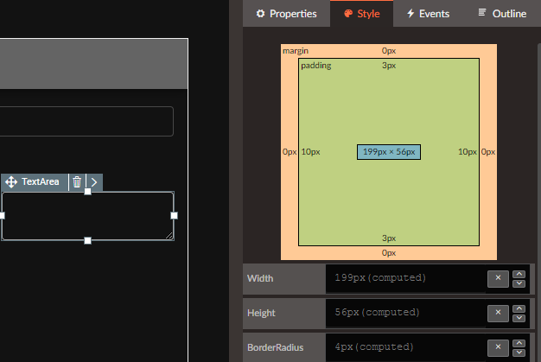Select the bottom resize handle of TextArea
This screenshot has height=362, width=541.
click(x=87, y=241)
